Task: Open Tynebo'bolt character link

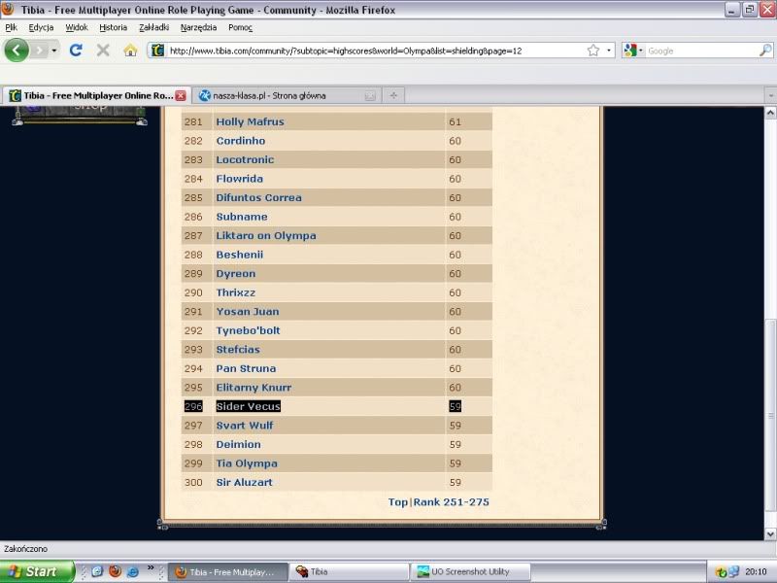Action: coord(248,330)
